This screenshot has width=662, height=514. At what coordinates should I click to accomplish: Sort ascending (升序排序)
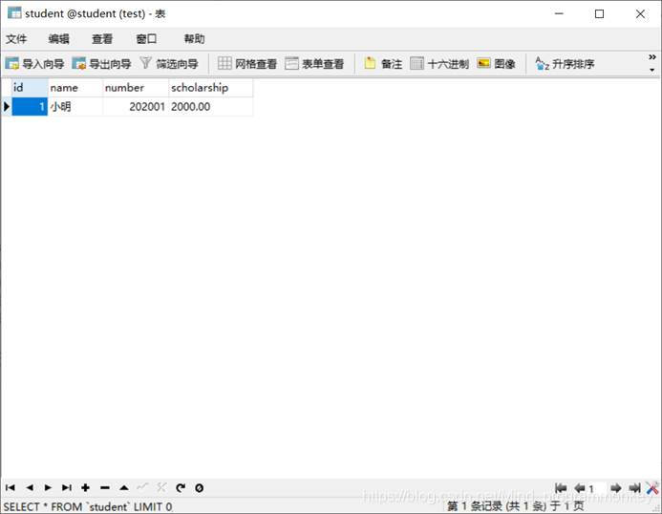click(x=565, y=64)
